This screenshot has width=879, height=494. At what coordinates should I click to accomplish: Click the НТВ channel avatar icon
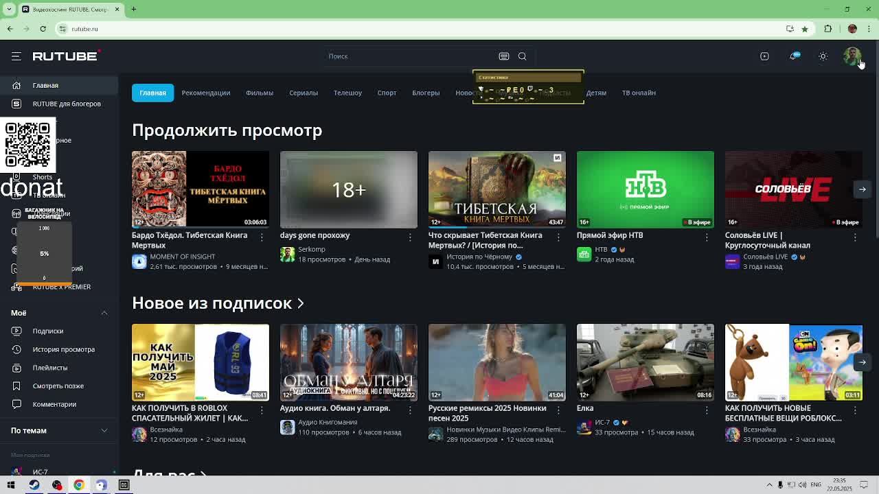click(x=584, y=254)
